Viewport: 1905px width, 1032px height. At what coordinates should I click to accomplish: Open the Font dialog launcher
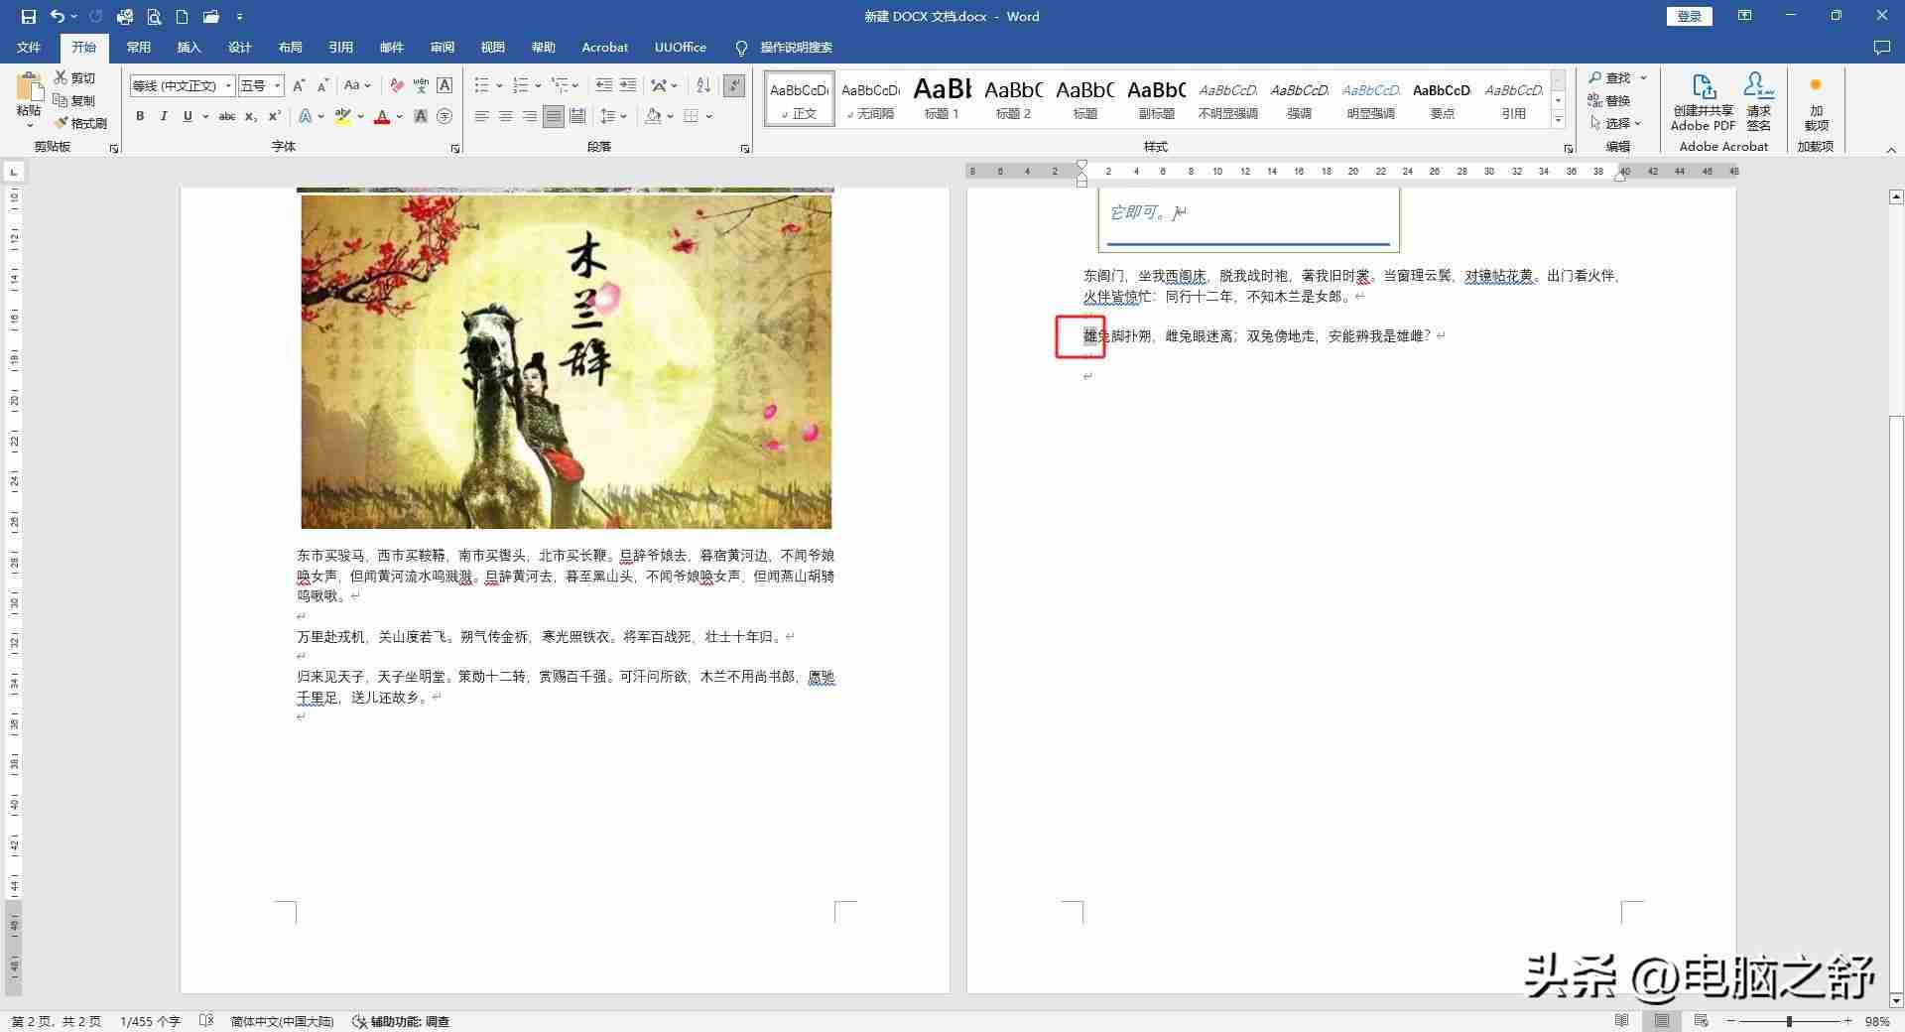pos(455,148)
